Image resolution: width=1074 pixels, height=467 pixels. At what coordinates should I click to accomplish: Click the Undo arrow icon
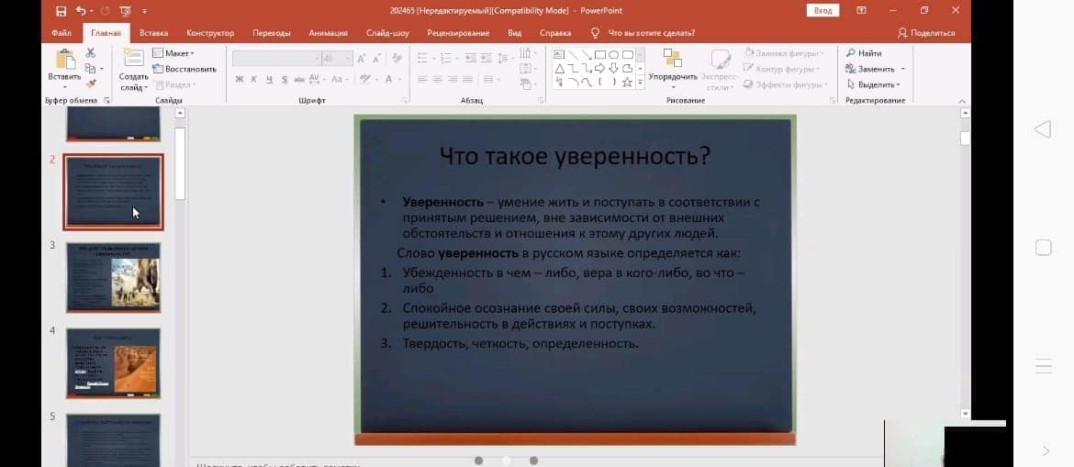(x=81, y=11)
